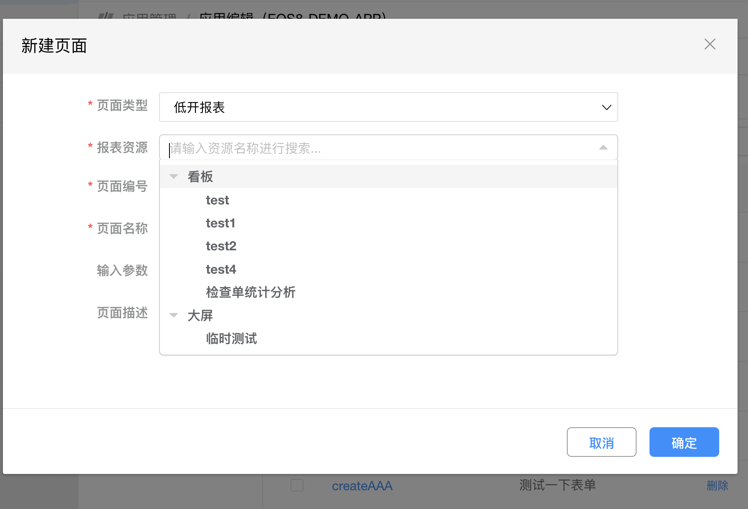Collapse the 大屏 tree group triangle
The height and width of the screenshot is (509, 748).
174,315
